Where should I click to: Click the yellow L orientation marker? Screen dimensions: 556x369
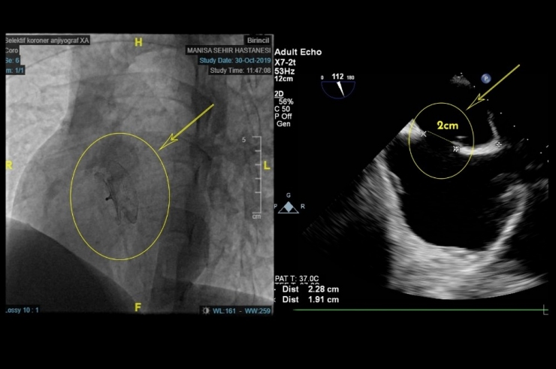(266, 163)
